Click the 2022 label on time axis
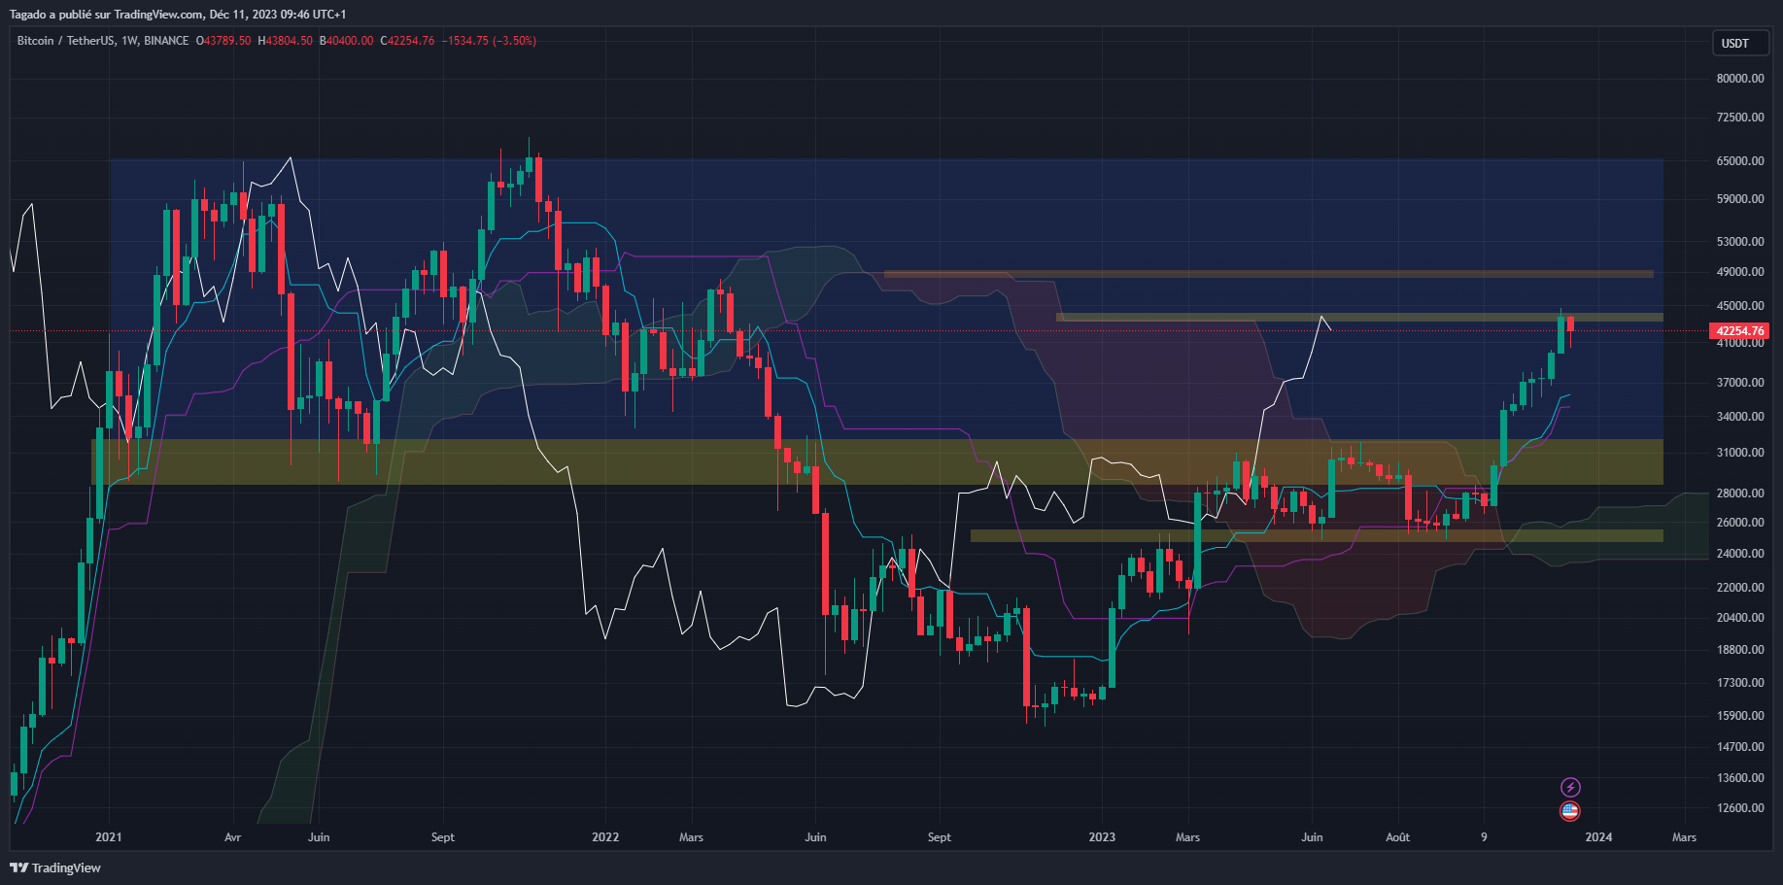 (x=605, y=837)
